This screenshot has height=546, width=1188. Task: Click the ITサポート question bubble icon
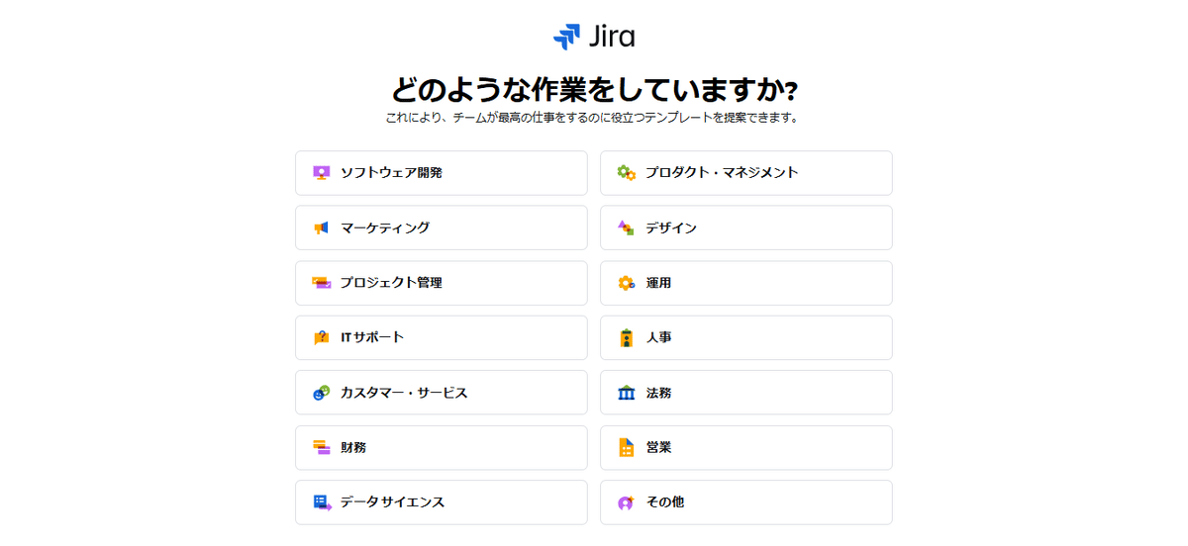(x=320, y=337)
